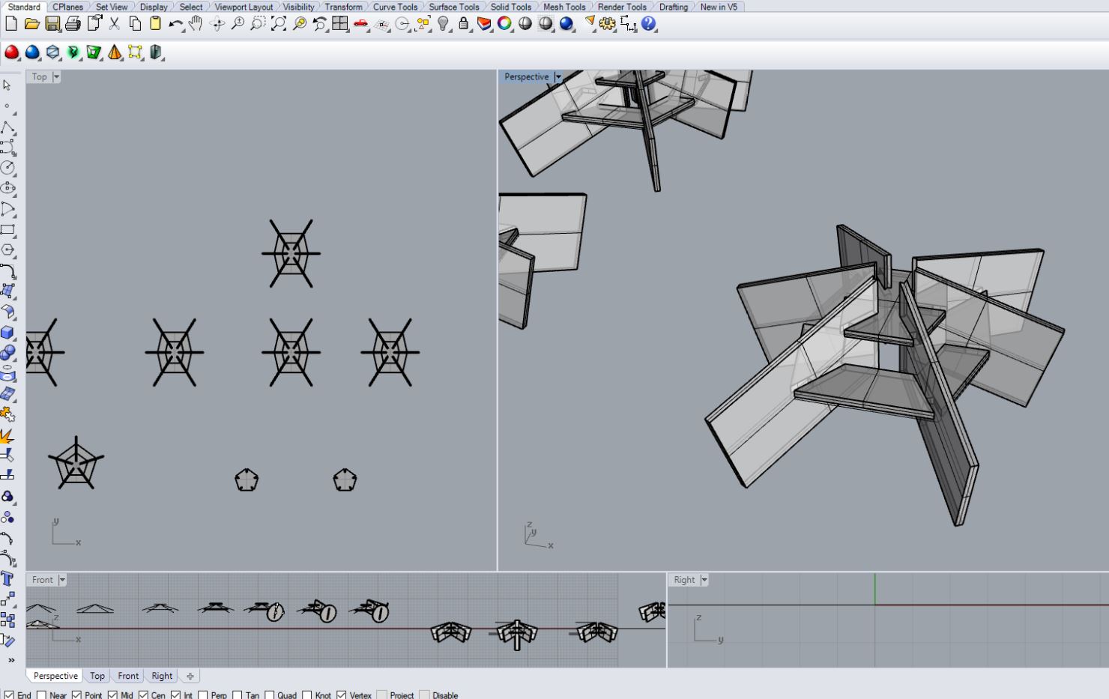The image size is (1109, 699).
Task: Activate the Pan hand tool
Action: (x=196, y=24)
